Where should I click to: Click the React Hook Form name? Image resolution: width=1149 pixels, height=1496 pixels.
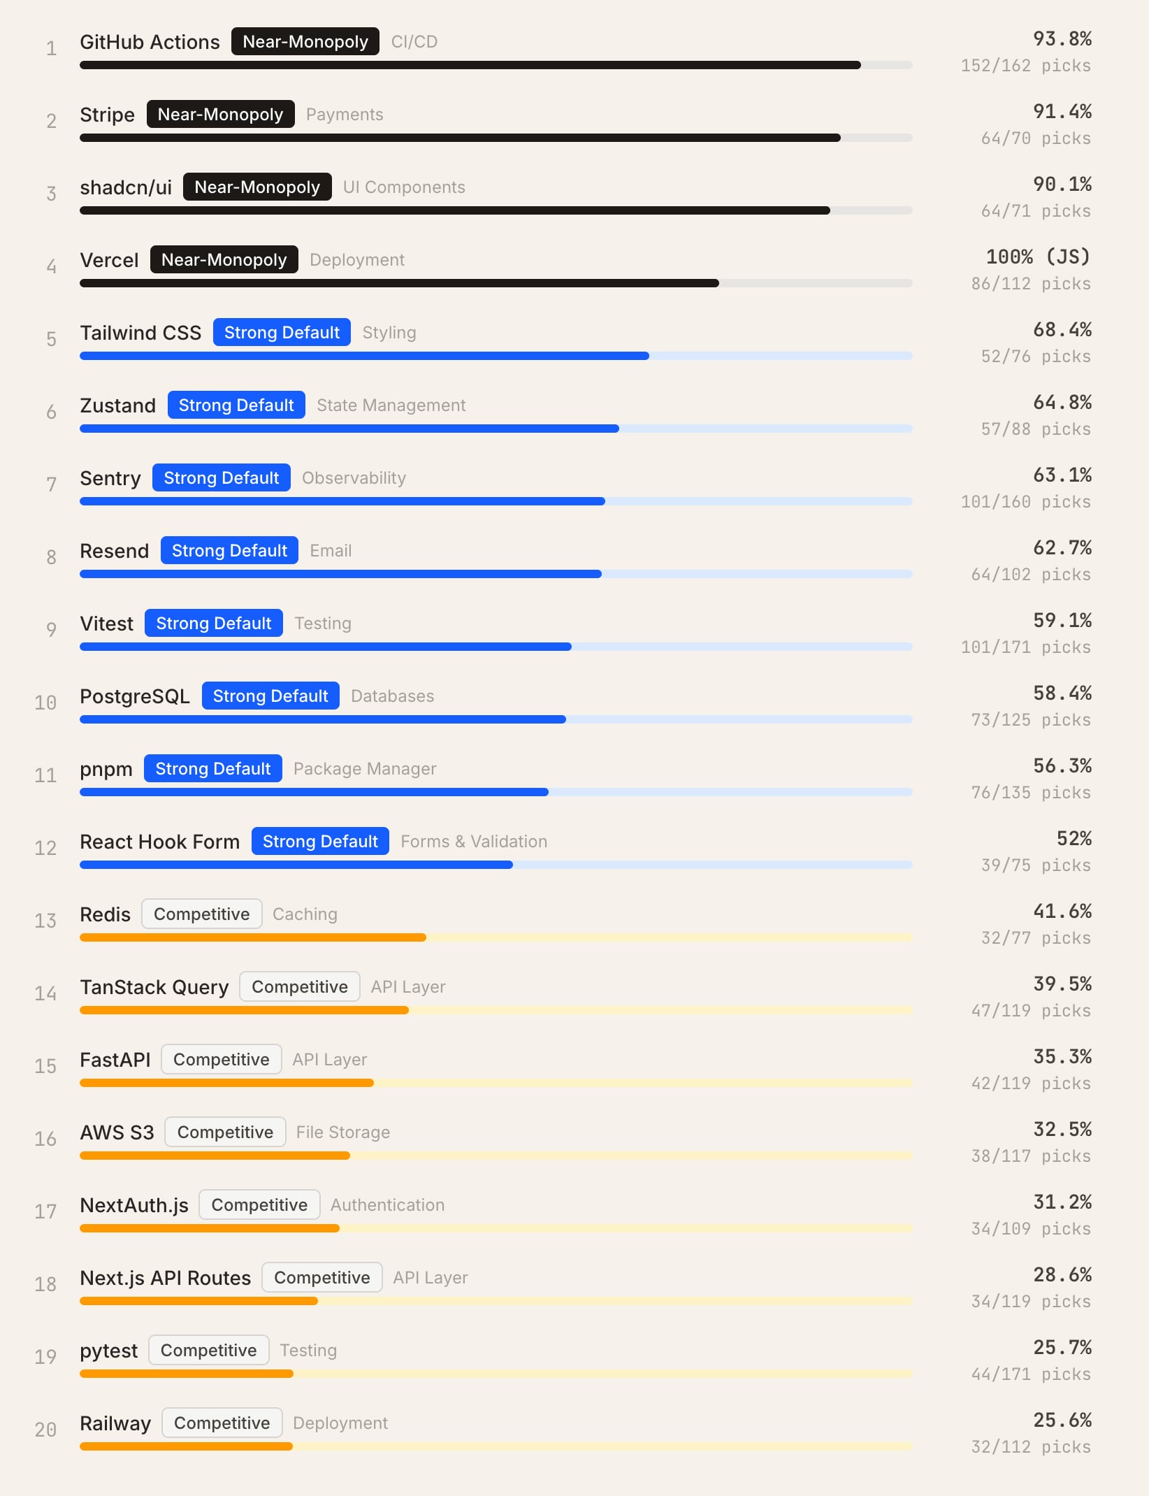(x=159, y=842)
